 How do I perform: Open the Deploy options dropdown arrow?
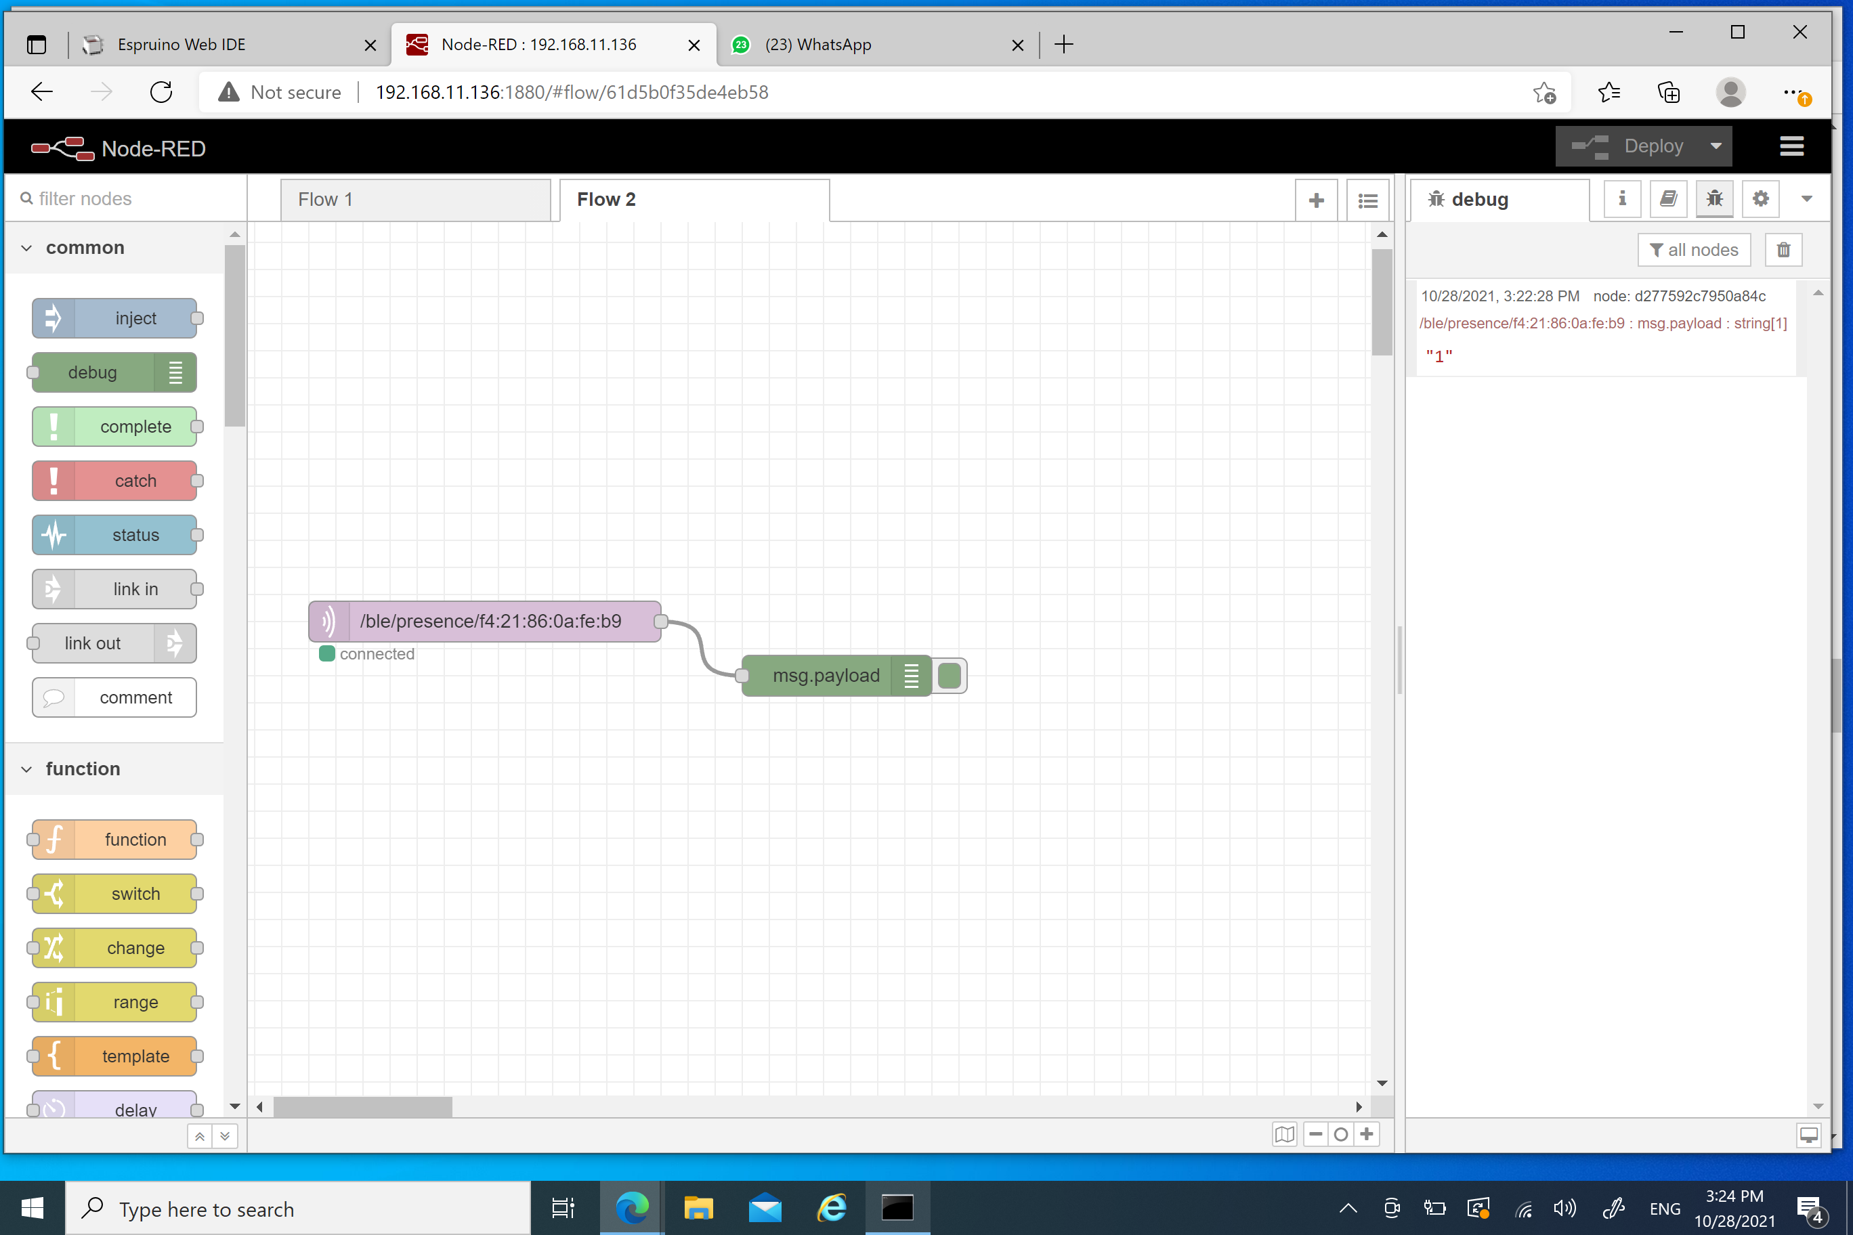coord(1716,146)
